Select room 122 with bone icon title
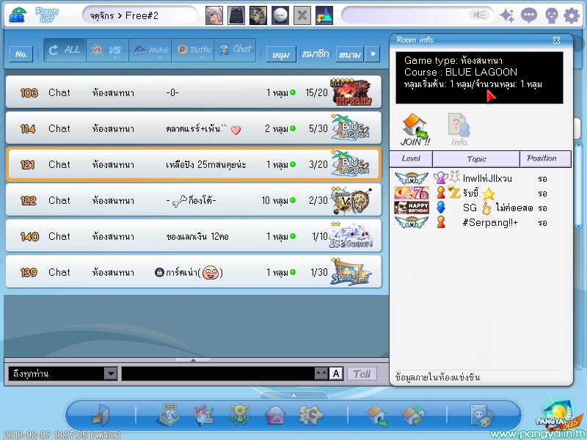This screenshot has width=587, height=440. 194,199
